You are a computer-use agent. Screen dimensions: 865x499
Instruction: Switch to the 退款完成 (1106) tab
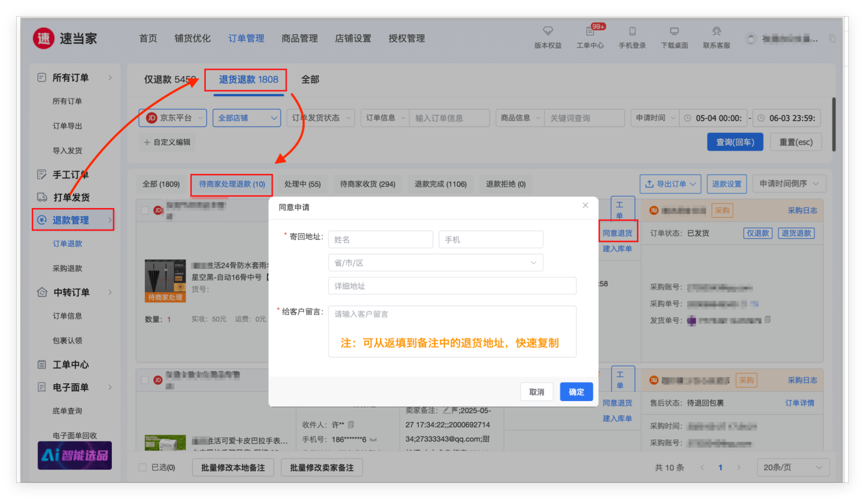441,184
